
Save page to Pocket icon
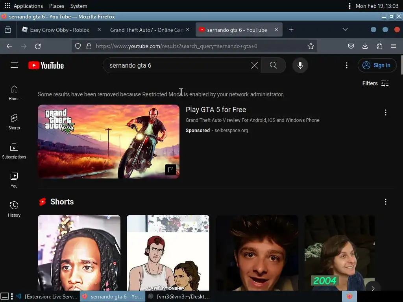351,46
